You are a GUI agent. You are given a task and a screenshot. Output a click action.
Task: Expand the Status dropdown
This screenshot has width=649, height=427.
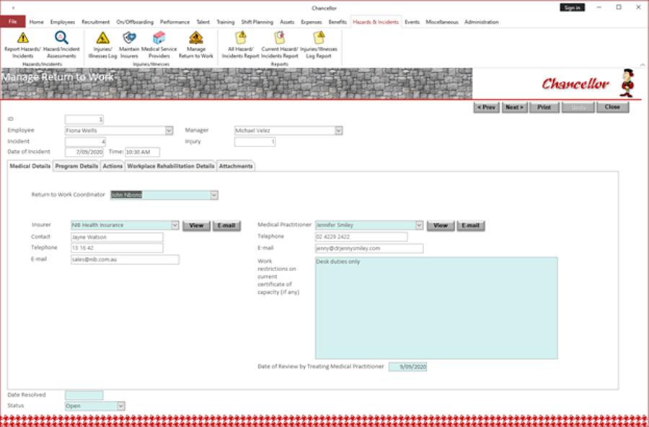[x=121, y=406]
